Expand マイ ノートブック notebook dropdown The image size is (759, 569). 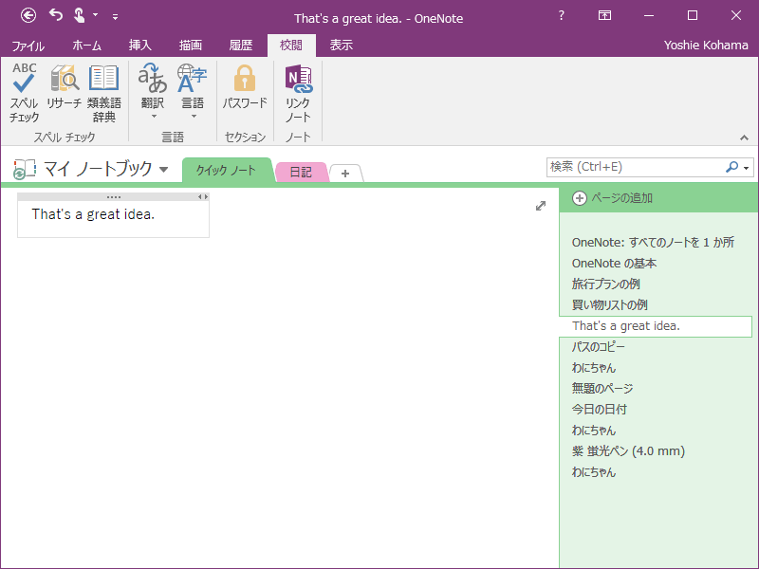[x=163, y=170]
